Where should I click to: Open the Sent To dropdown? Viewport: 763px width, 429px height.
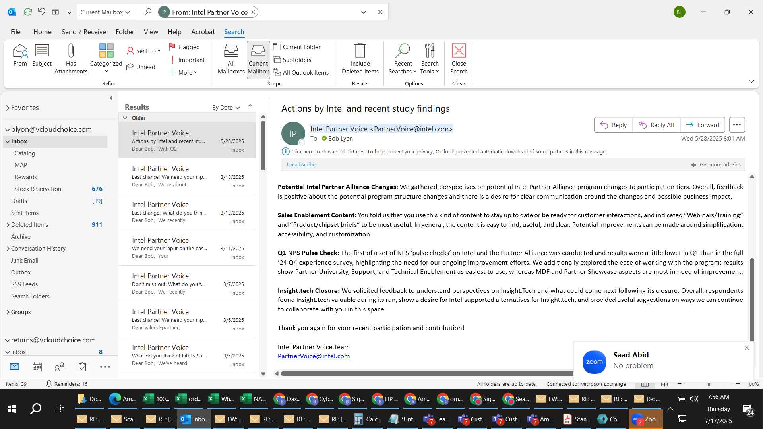[144, 51]
